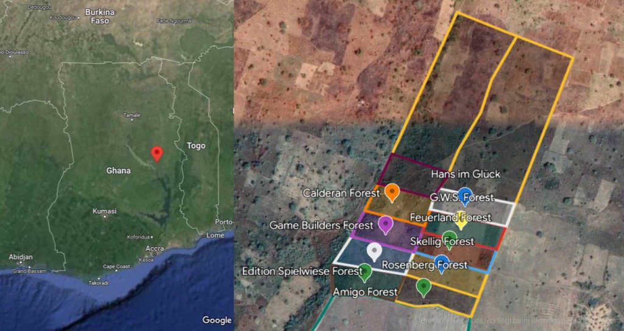Select the Kumasi city label
This screenshot has height=331, width=624.
click(x=104, y=211)
